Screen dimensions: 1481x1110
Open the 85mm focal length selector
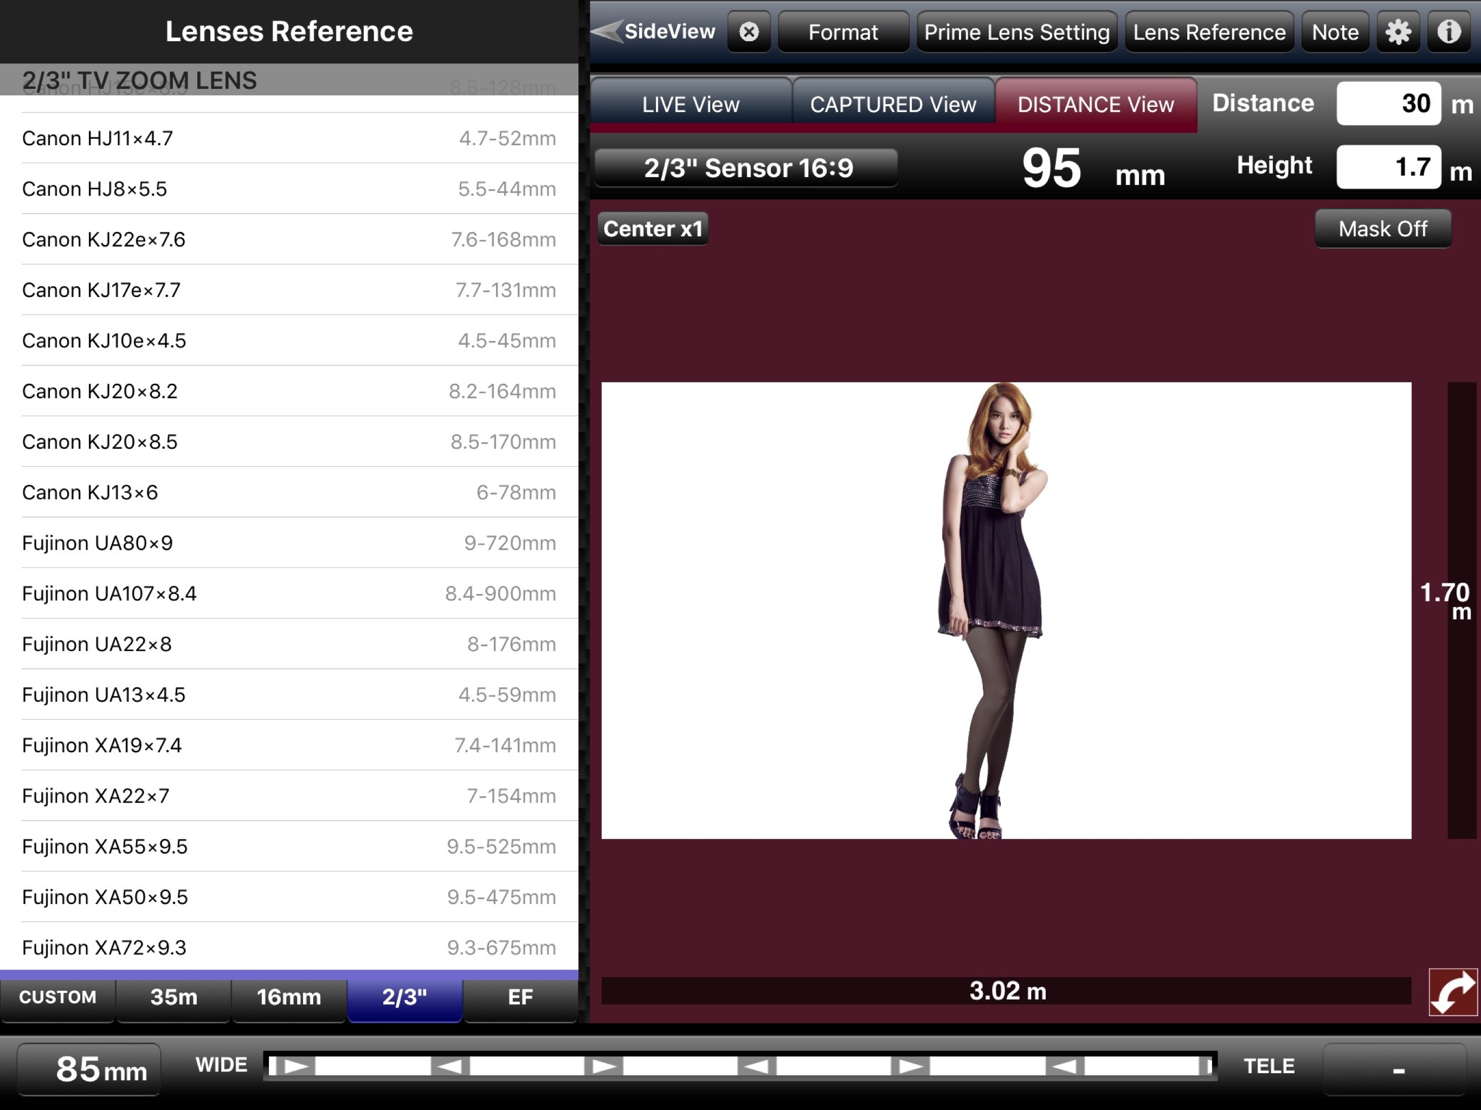(x=89, y=1069)
